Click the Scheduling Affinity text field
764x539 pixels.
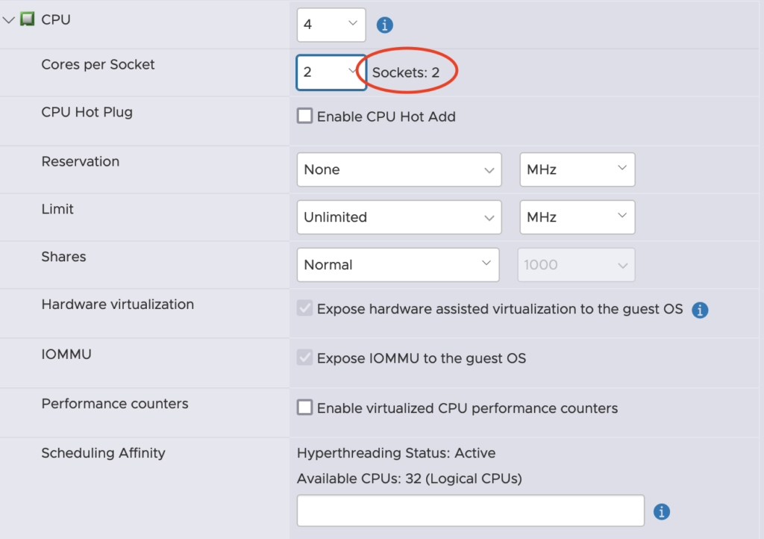470,511
